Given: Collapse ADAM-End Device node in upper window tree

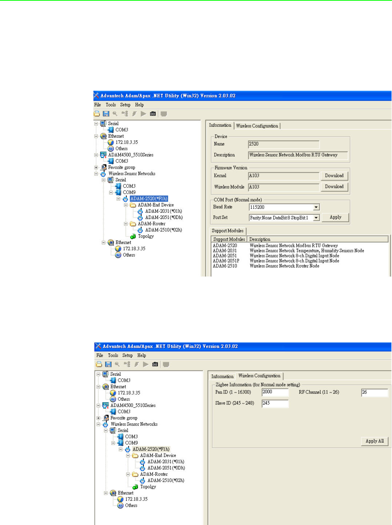Looking at the screenshot, I should (x=126, y=205).
